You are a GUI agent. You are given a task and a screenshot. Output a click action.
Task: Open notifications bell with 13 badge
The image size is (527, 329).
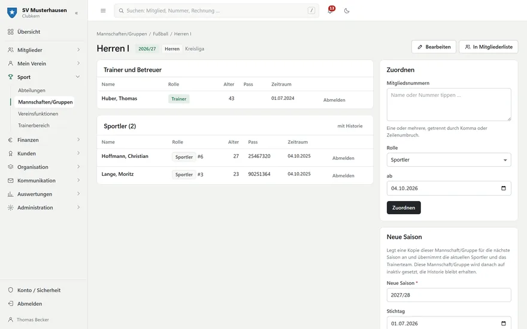pyautogui.click(x=331, y=10)
